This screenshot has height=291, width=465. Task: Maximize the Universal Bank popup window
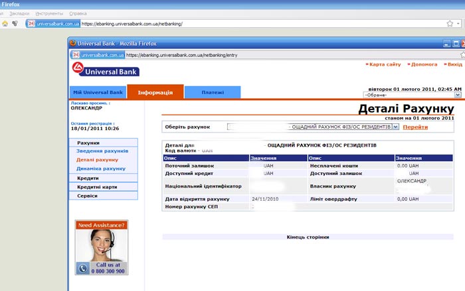click(x=456, y=44)
